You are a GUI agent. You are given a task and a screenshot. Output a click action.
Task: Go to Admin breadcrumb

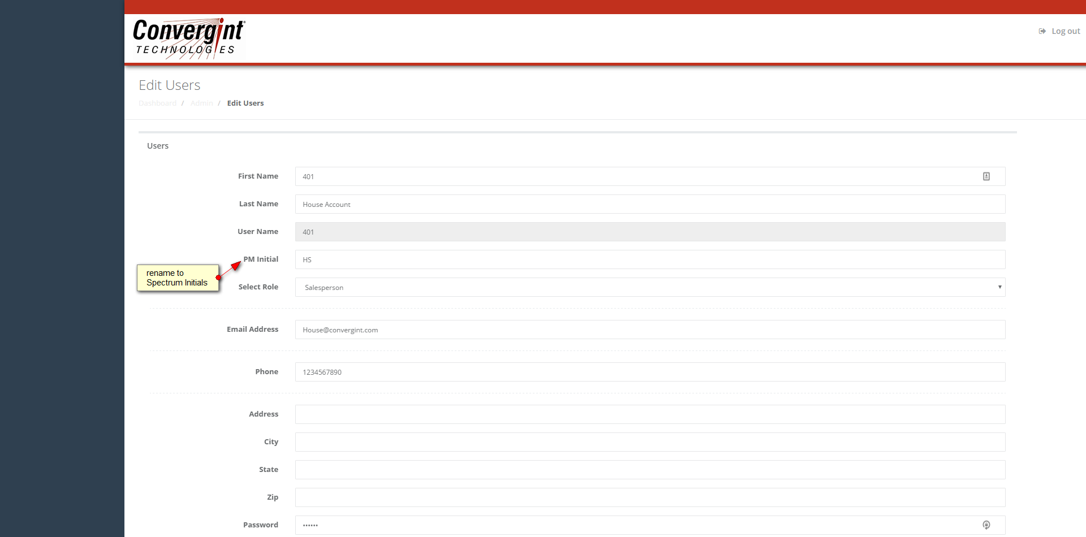tap(202, 103)
